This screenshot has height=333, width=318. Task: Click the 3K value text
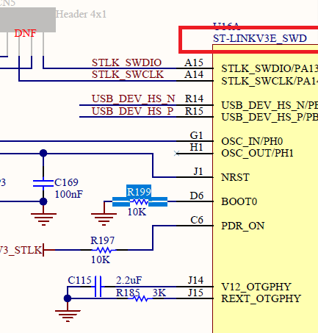[x=159, y=293]
